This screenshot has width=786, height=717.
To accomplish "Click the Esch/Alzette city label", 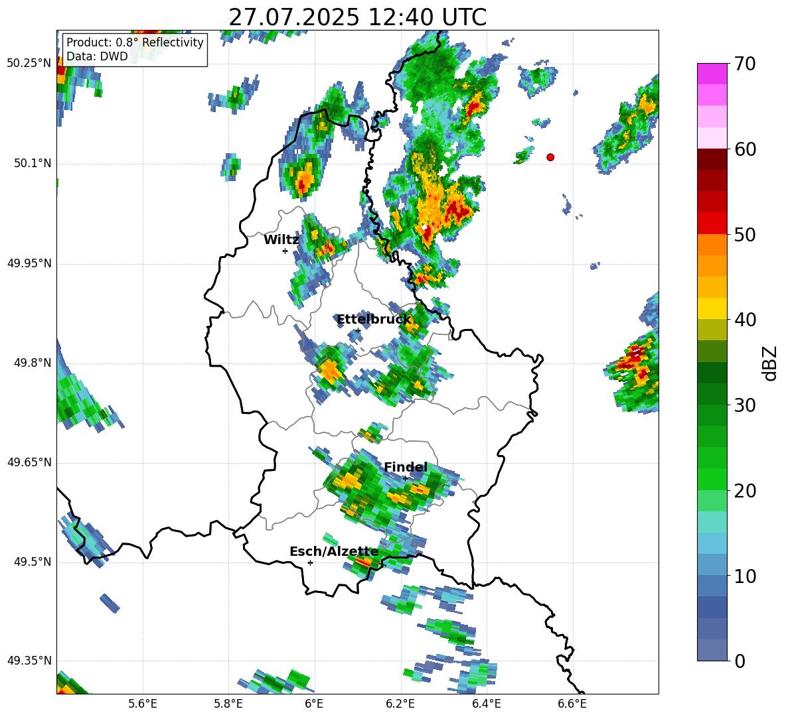I will tap(334, 552).
